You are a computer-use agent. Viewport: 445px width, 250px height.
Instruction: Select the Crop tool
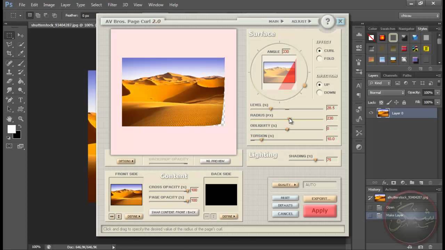coord(9,53)
